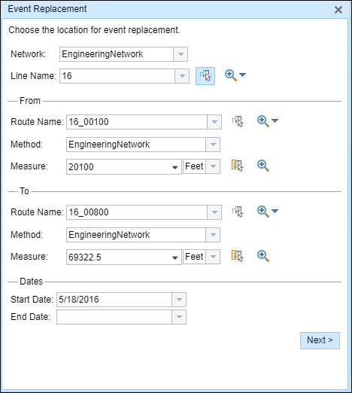Screen dimensions: 352x393
Task: Expand the From Method dropdown
Action: [213, 145]
